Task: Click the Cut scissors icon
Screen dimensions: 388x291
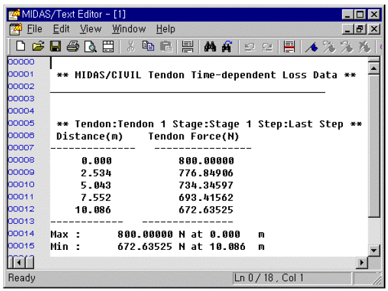Action: (x=131, y=46)
